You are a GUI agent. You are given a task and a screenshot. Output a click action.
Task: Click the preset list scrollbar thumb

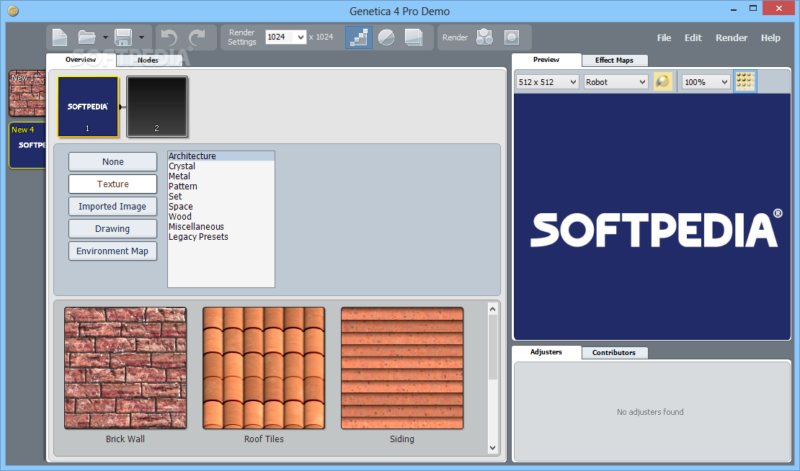(x=492, y=347)
